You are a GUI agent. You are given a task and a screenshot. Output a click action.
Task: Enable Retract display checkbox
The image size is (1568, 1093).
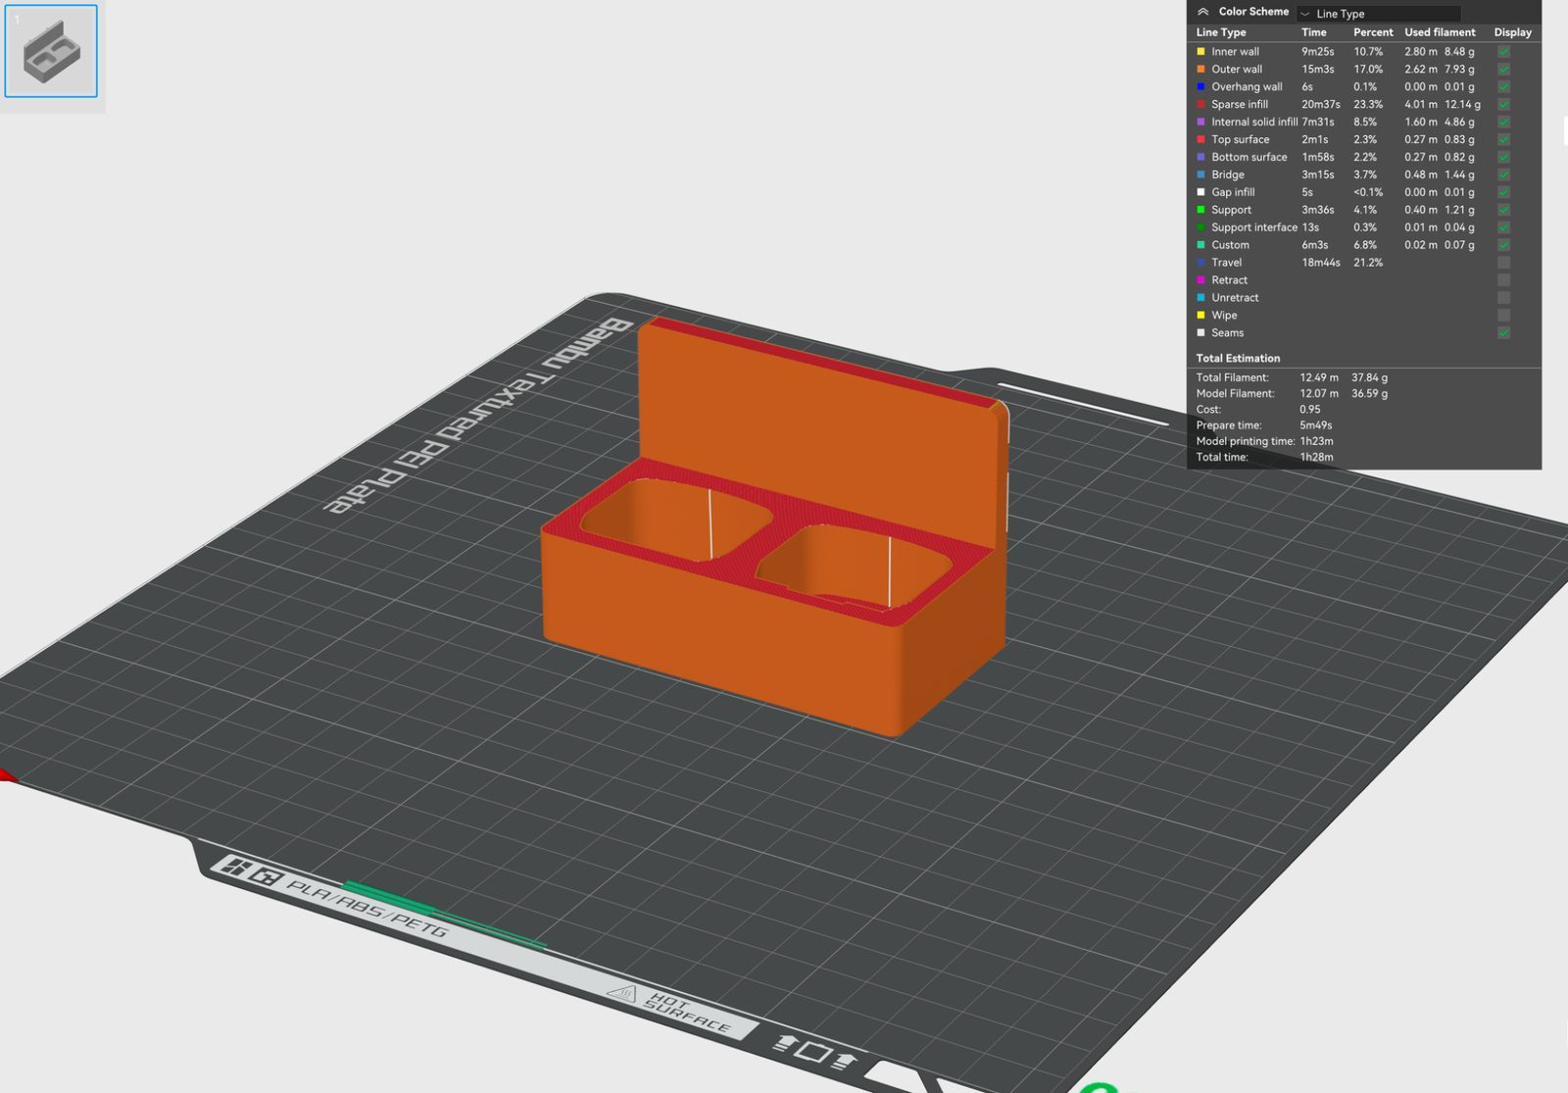tap(1503, 280)
